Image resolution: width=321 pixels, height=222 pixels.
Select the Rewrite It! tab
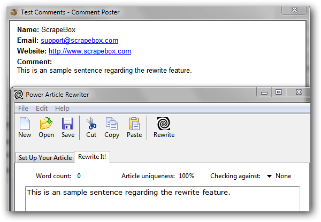point(92,157)
